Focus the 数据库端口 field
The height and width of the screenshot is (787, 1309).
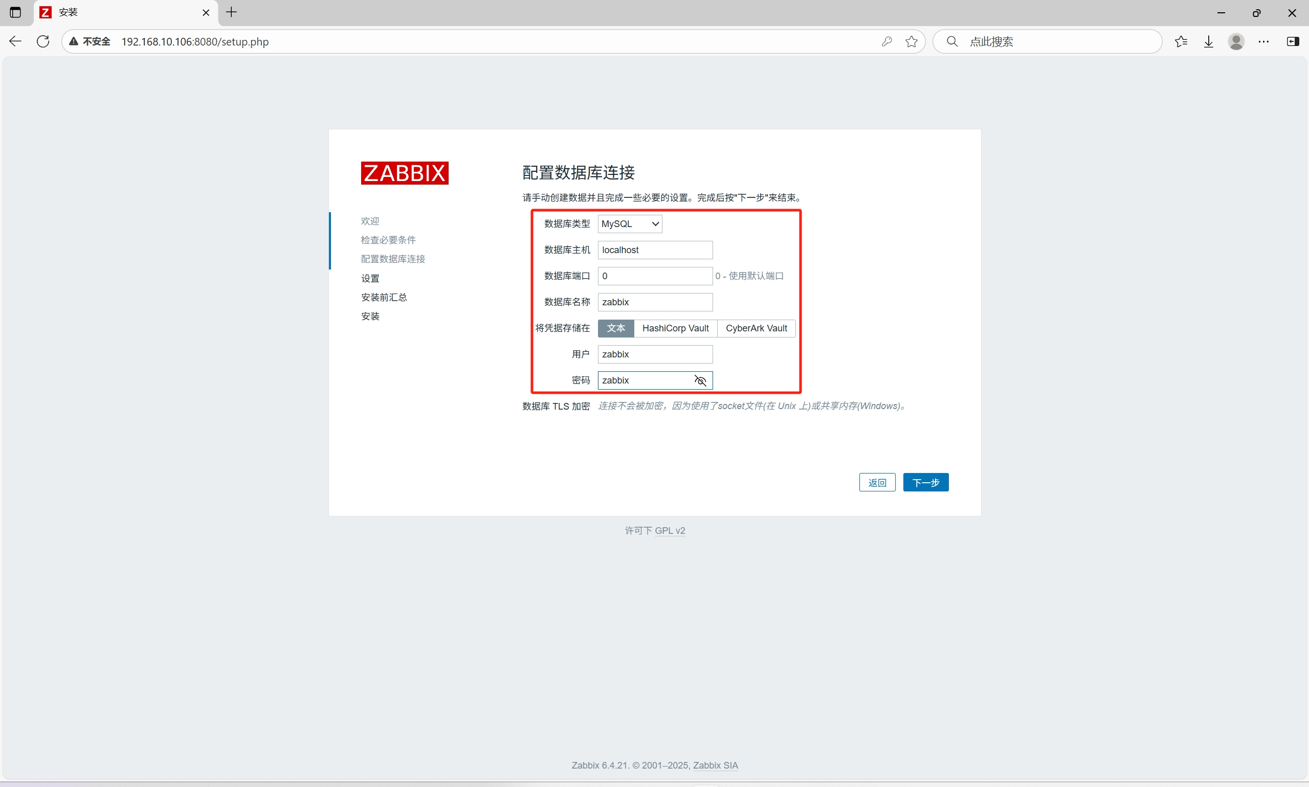[x=655, y=276]
